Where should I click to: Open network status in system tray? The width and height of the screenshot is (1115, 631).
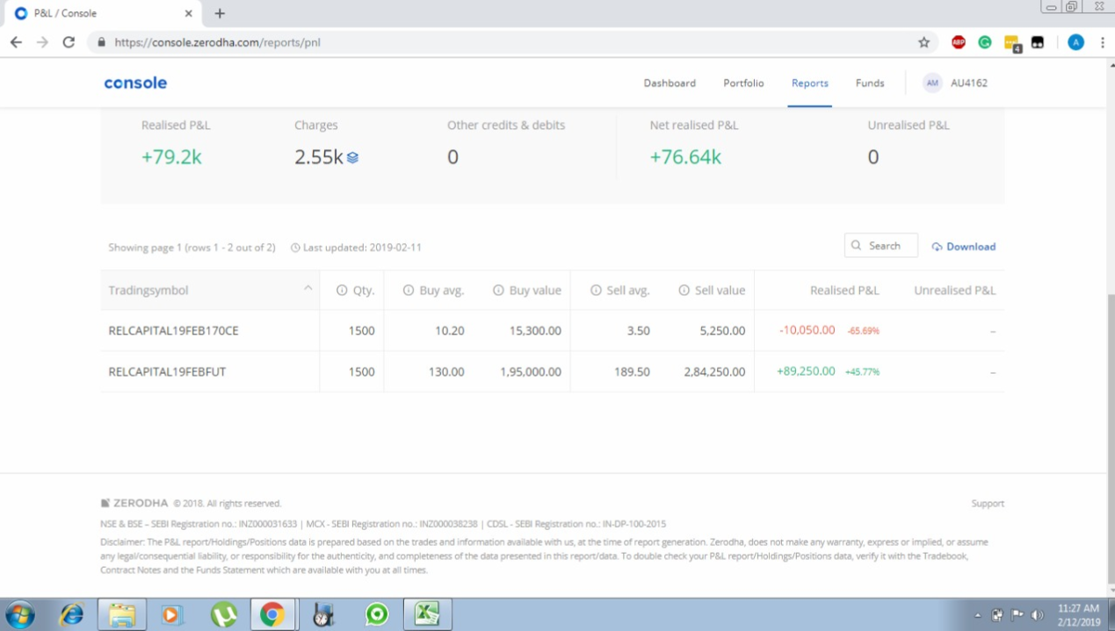(997, 615)
